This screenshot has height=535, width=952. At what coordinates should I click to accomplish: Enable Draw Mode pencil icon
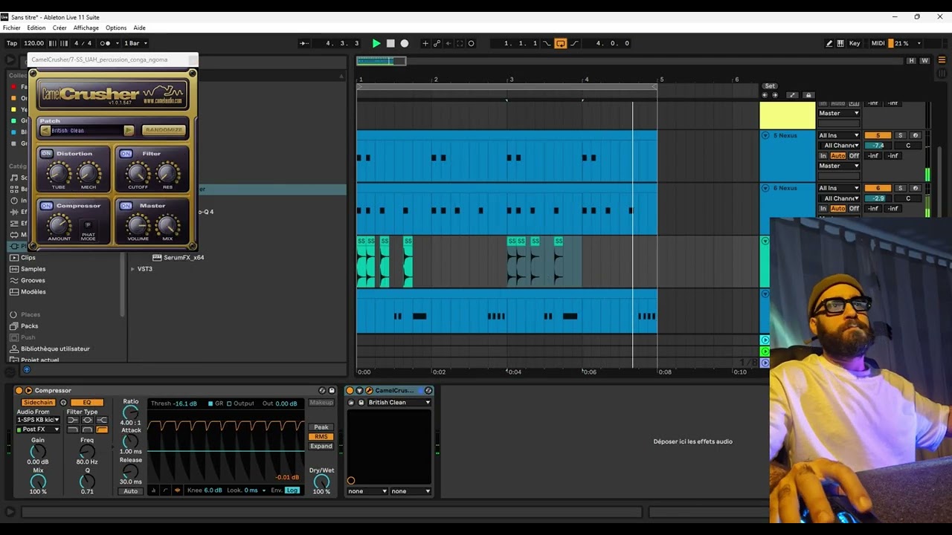coord(829,43)
